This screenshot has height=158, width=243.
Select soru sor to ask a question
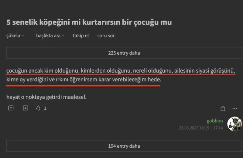[x=106, y=36]
